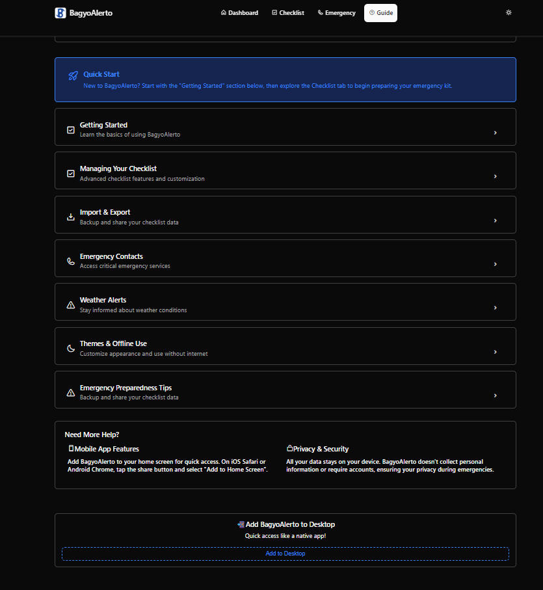This screenshot has height=590, width=543.
Task: Click the Need More Help? heading
Action: [x=92, y=435]
